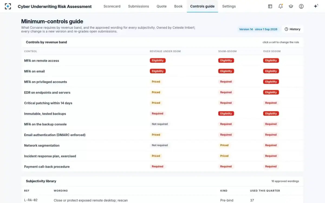Select the Controls guide tab
Viewport: 325px width, 203px height.
coord(202,6)
